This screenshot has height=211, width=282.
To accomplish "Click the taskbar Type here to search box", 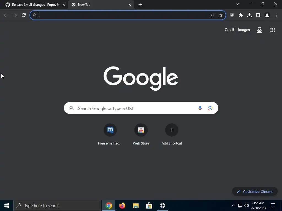I will coord(57,206).
